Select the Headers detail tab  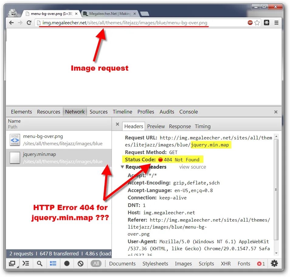(x=134, y=126)
